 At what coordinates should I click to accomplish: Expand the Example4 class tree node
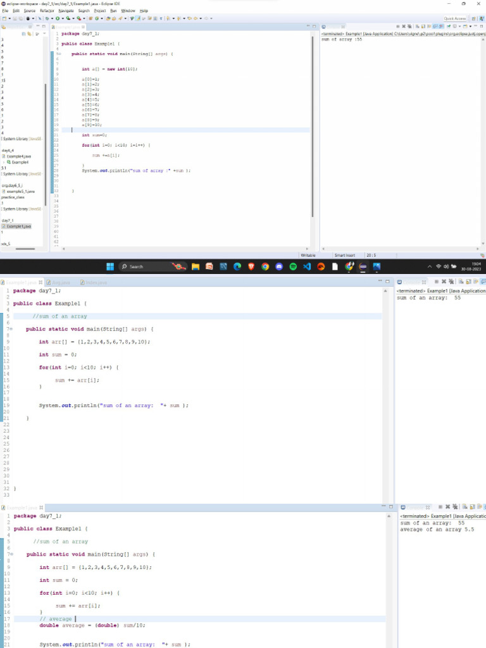point(3,162)
